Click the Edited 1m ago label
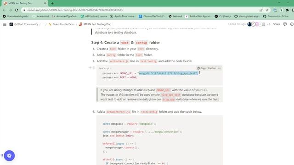The image size is (294, 165). (237, 24)
